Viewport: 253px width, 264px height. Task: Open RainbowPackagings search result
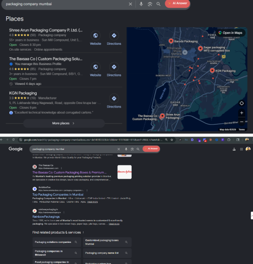(x=46, y=216)
